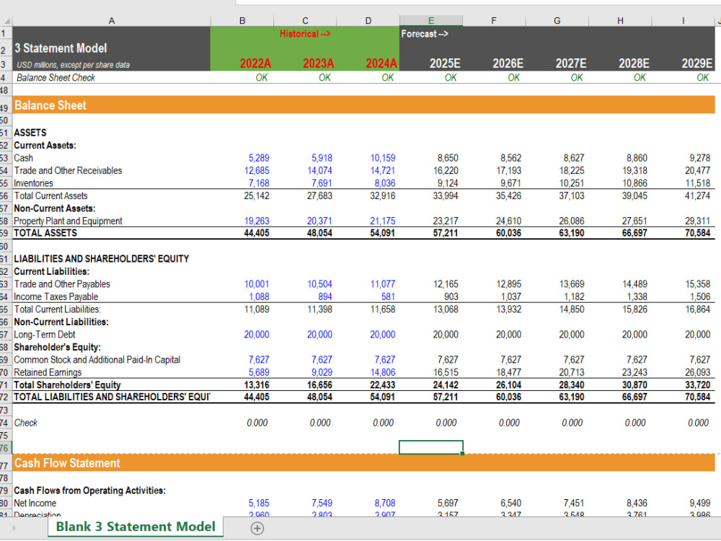Select column E header
The width and height of the screenshot is (721, 541).
tap(431, 21)
